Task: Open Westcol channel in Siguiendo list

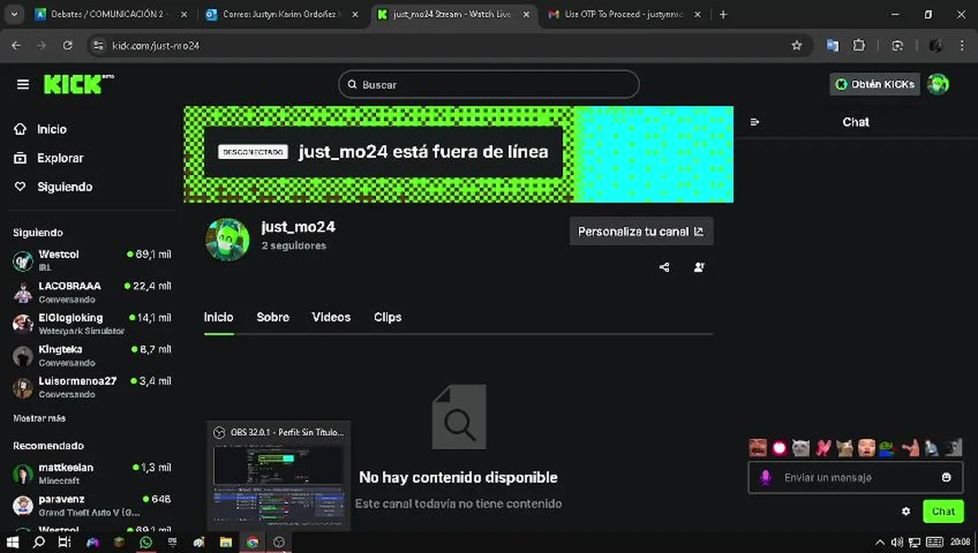Action: click(92, 260)
